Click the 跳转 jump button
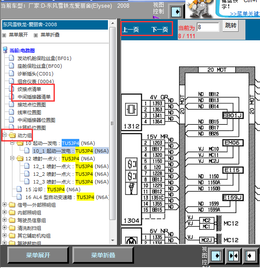The height and width of the screenshot is (268, 260). [x=230, y=26]
